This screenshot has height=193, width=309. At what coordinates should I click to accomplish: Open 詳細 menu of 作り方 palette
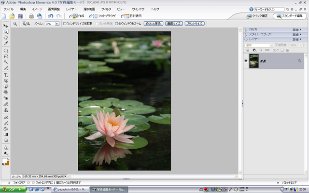[297, 30]
